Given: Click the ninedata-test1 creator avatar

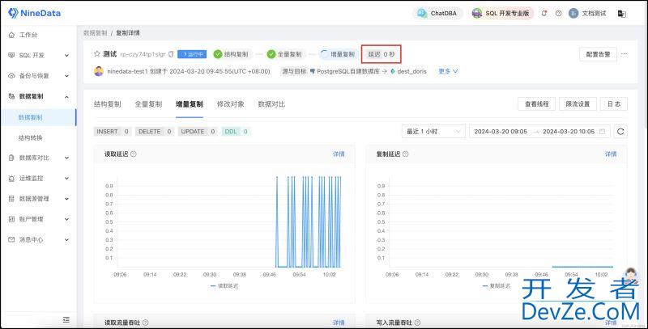Looking at the screenshot, I should [x=99, y=71].
